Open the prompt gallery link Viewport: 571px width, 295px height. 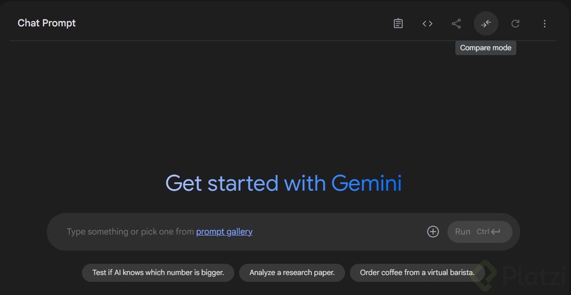(x=224, y=232)
